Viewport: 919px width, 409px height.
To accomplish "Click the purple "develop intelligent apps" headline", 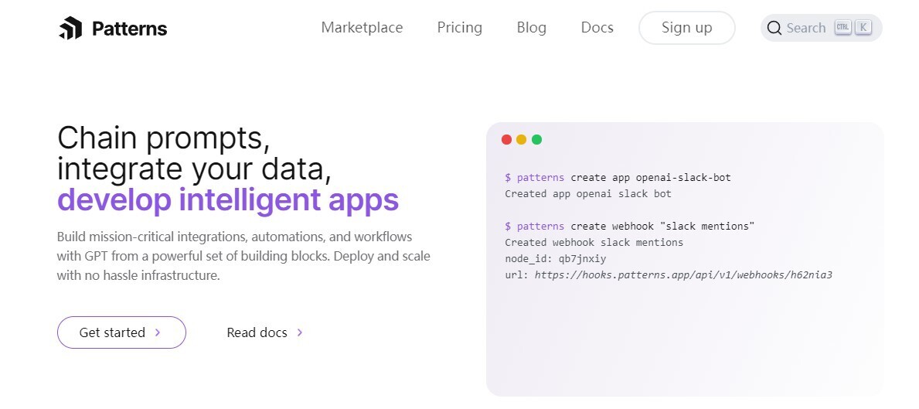I will tap(228, 199).
